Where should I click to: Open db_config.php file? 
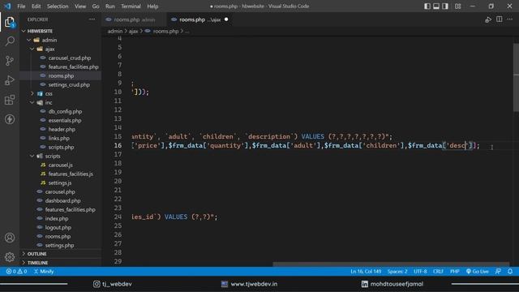pos(65,112)
